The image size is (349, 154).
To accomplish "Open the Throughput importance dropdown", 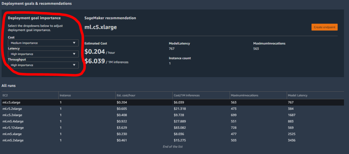I will [x=43, y=65].
